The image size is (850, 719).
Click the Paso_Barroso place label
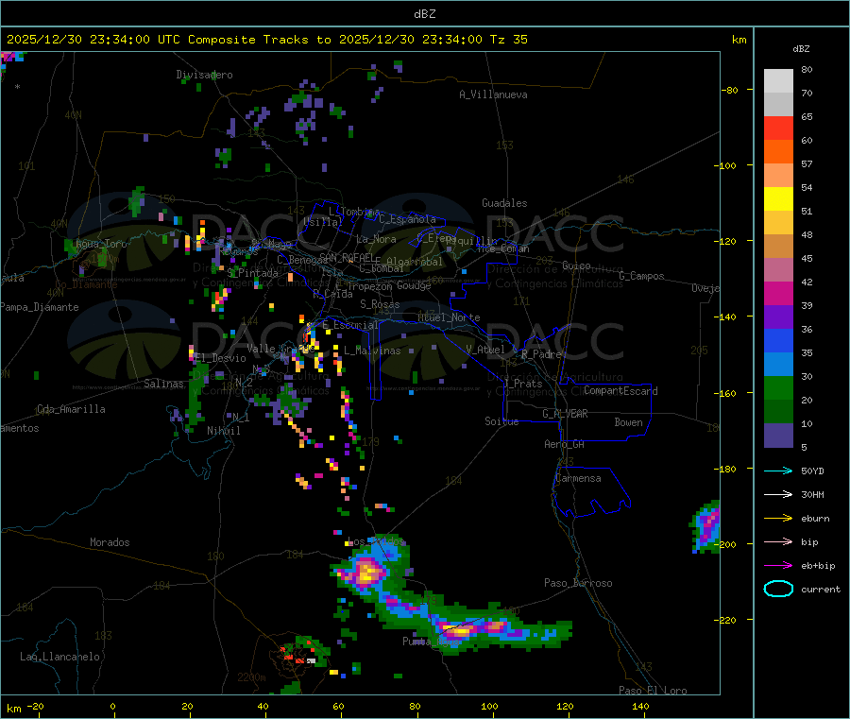click(578, 583)
